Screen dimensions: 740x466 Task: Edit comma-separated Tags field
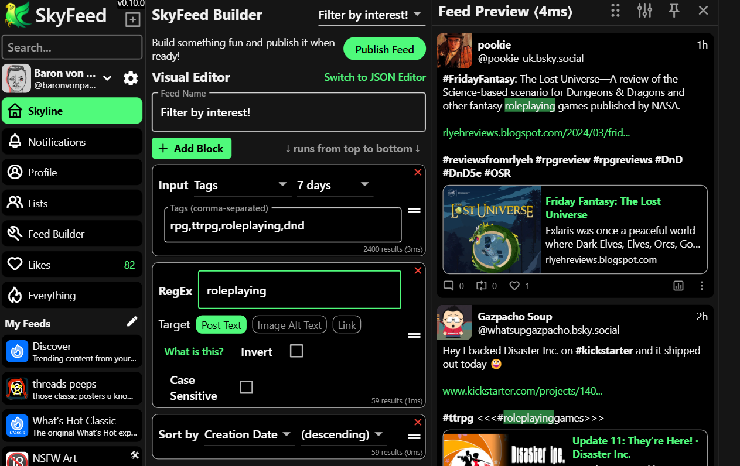coord(283,225)
